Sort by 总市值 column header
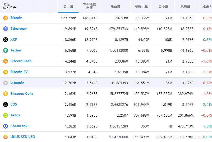Screen dimensions: 212x142 tap(68, 6)
